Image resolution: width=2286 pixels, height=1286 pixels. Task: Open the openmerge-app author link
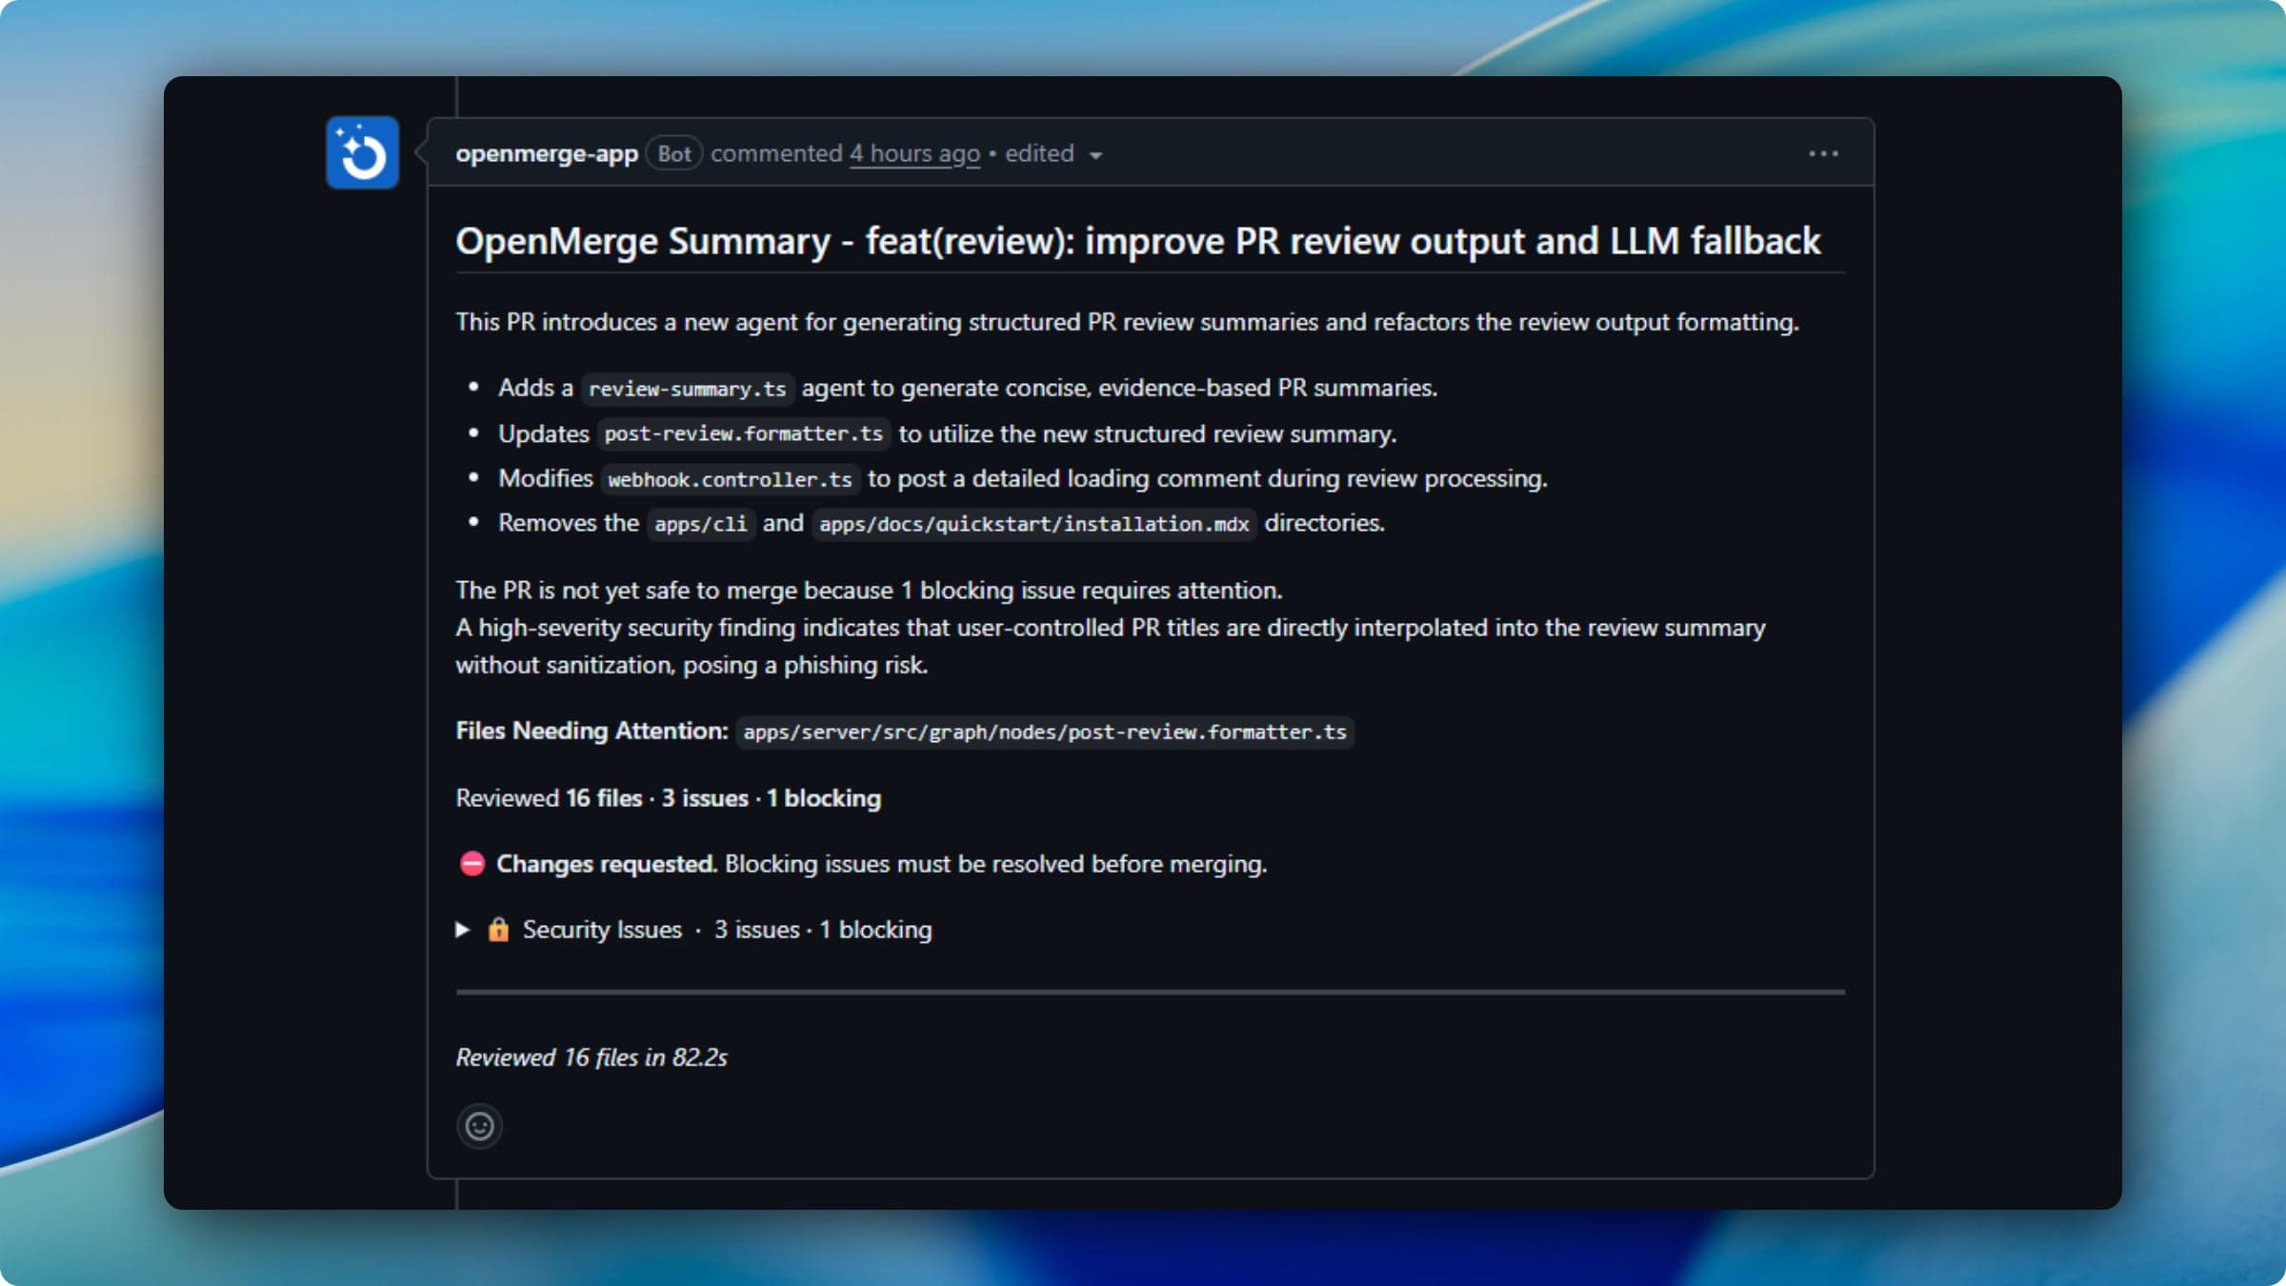547,153
